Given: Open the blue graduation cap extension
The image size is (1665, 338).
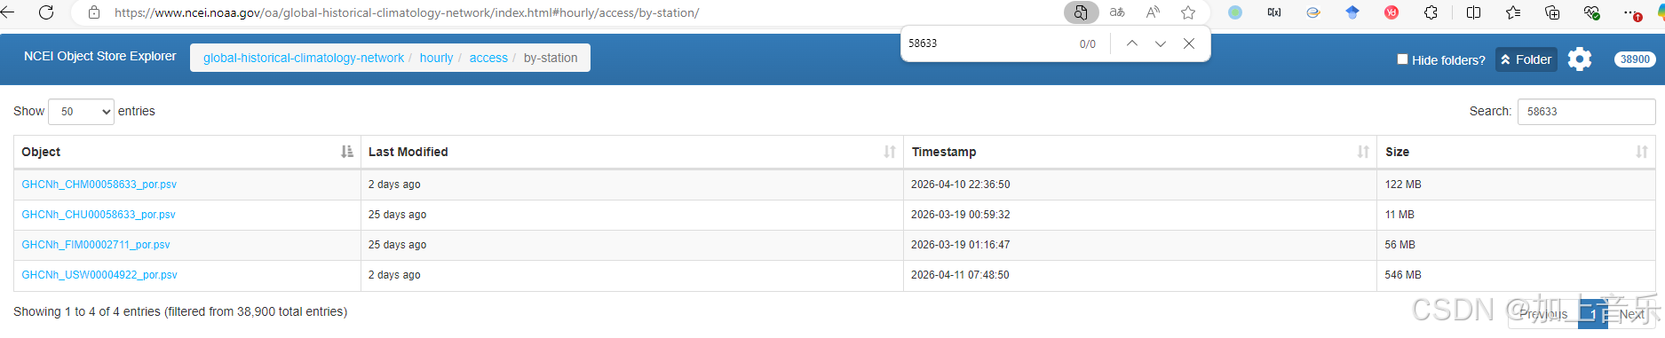Looking at the screenshot, I should click(x=1352, y=12).
